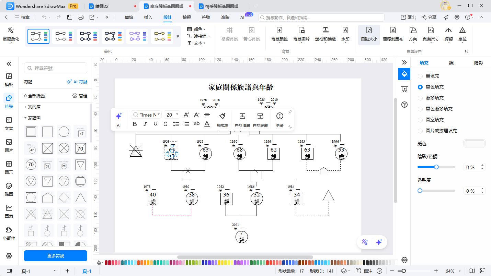Apply 格式刷 from the floating toolbar
This screenshot has width=491, height=276.
click(x=222, y=119)
